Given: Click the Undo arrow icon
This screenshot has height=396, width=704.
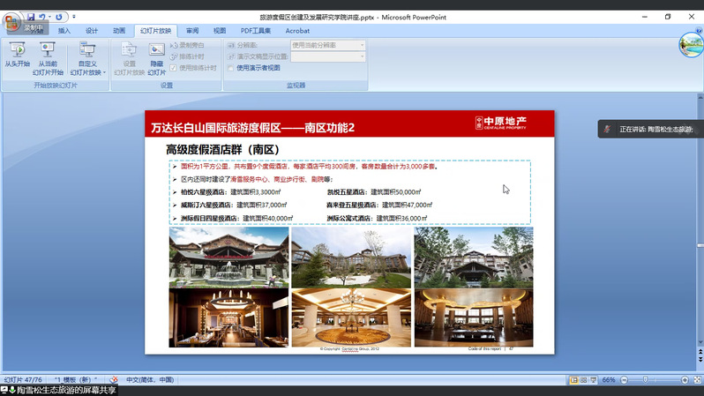Looking at the screenshot, I should [42, 17].
